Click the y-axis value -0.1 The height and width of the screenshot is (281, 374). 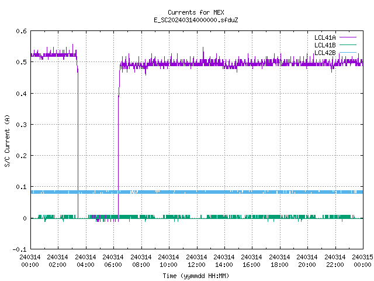click(19, 249)
